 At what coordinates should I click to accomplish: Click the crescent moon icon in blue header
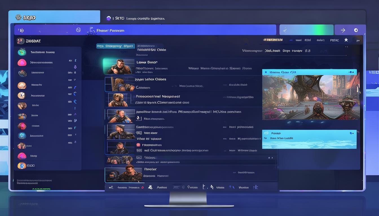click(x=78, y=30)
